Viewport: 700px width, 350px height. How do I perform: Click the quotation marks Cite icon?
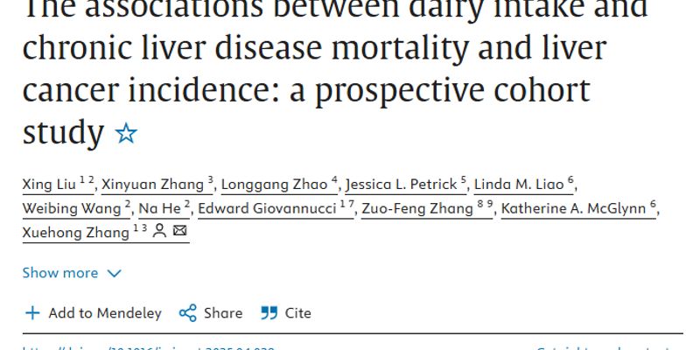point(269,313)
